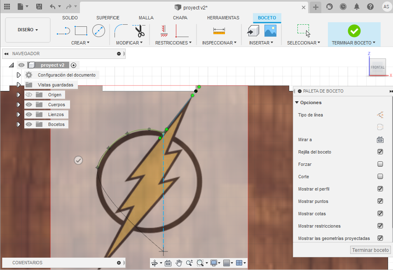Open a new design tab with plus

(316, 7)
